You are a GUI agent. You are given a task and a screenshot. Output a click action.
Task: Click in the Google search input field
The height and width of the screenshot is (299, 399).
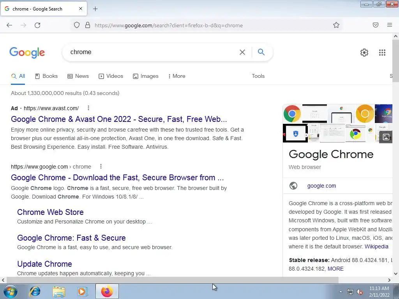tap(153, 52)
